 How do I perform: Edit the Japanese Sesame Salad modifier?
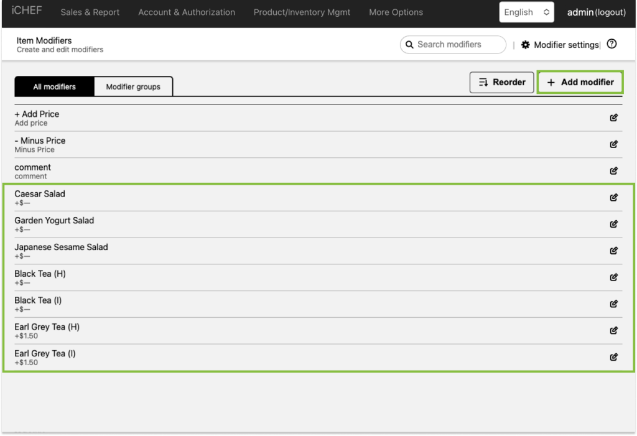(x=614, y=251)
